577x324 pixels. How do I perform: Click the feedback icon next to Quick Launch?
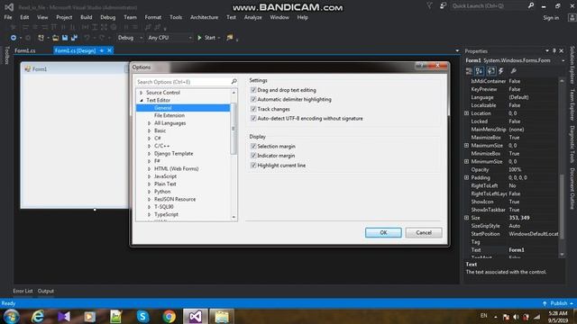pos(443,5)
